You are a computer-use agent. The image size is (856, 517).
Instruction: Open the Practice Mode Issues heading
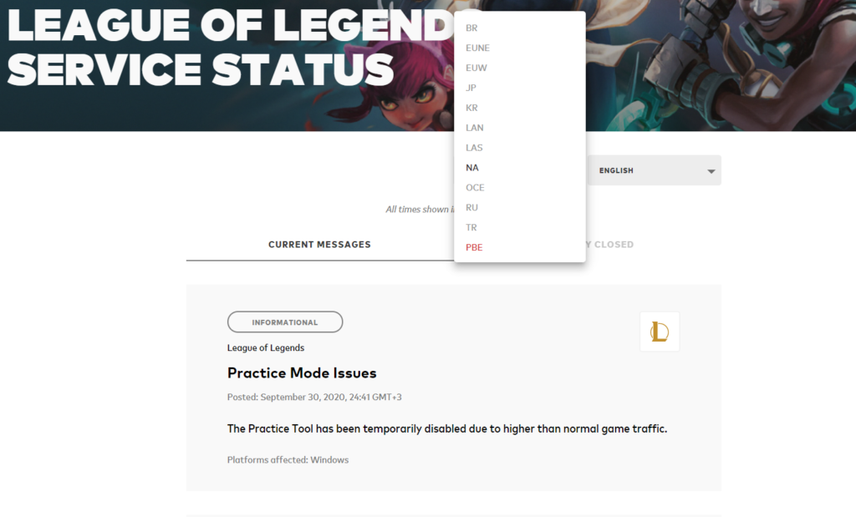[x=302, y=373]
